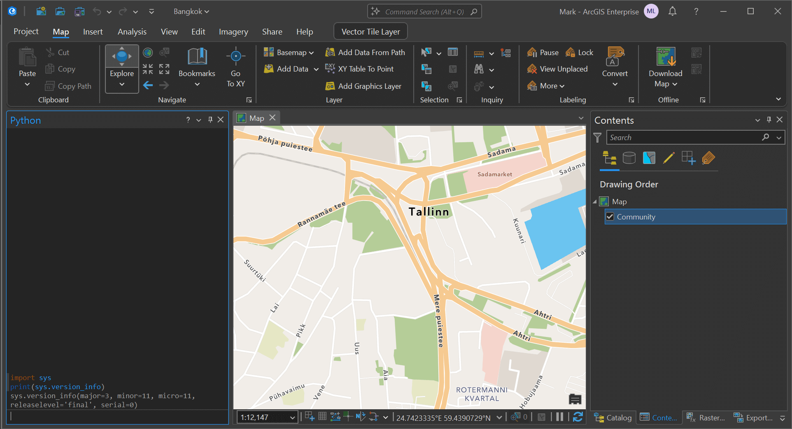The width and height of the screenshot is (792, 429).
Task: Open the Go To XY tool
Action: [235, 67]
